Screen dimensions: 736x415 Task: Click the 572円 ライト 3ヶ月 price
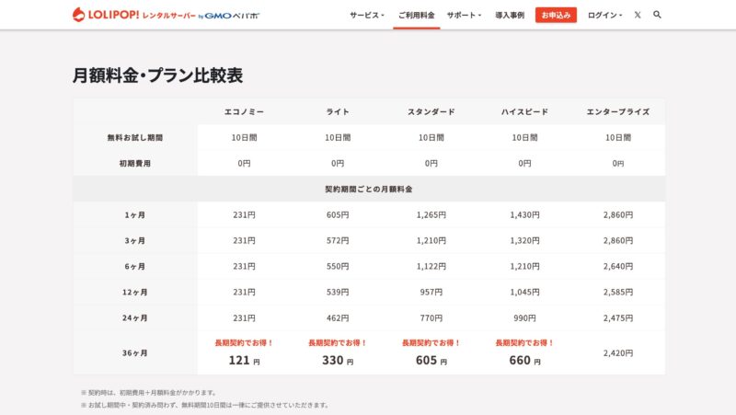(x=338, y=241)
